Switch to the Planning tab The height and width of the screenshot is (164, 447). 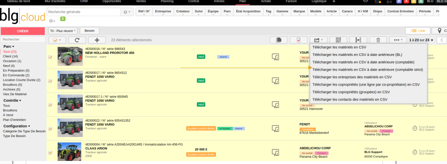[x=167, y=1]
